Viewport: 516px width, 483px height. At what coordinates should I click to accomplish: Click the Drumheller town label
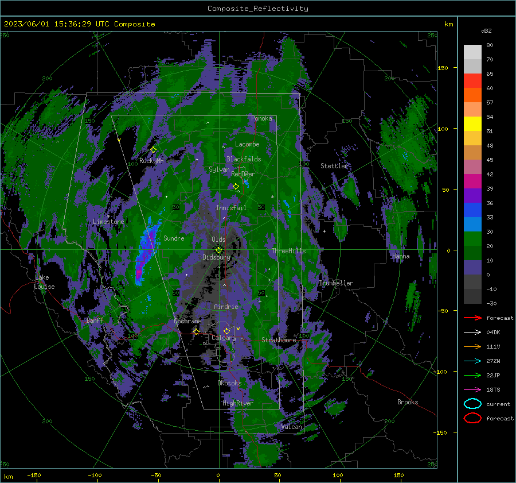tap(336, 283)
